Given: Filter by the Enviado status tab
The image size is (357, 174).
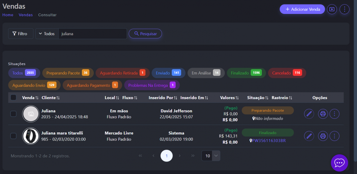Looking at the screenshot, I should (168, 73).
